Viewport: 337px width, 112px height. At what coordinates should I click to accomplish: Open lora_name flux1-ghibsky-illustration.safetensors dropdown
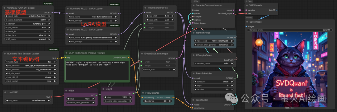point(93,37)
